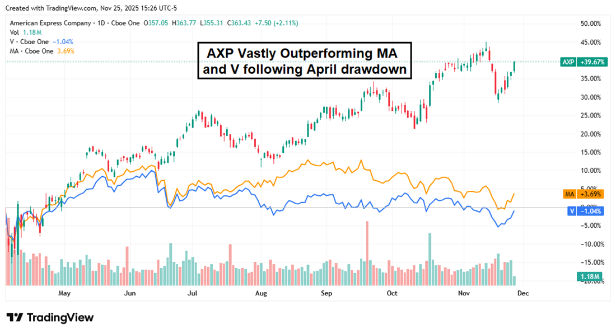Click the 50.00% price scale label
The width and height of the screenshot is (616, 334).
(x=591, y=23)
